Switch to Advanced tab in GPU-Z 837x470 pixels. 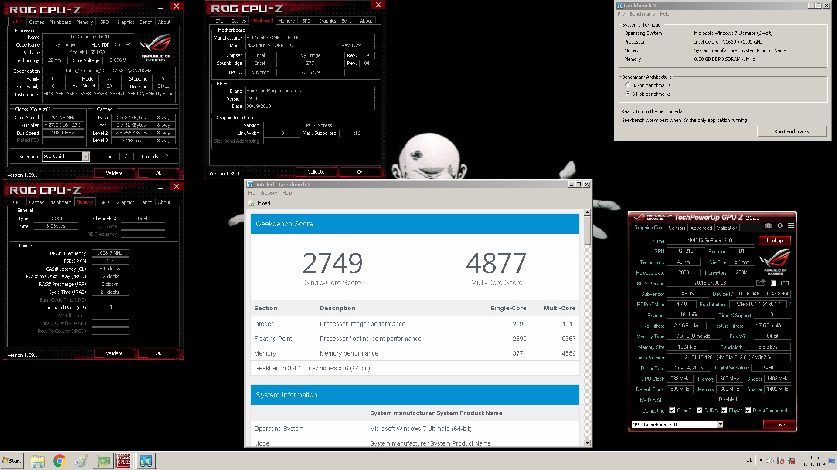tap(701, 228)
